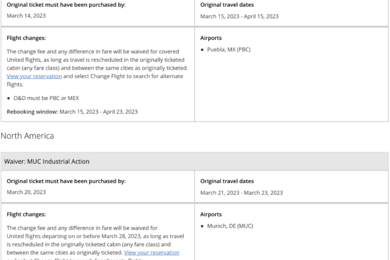Click the North America section heading
This screenshot has width=390, height=260.
click(x=27, y=136)
